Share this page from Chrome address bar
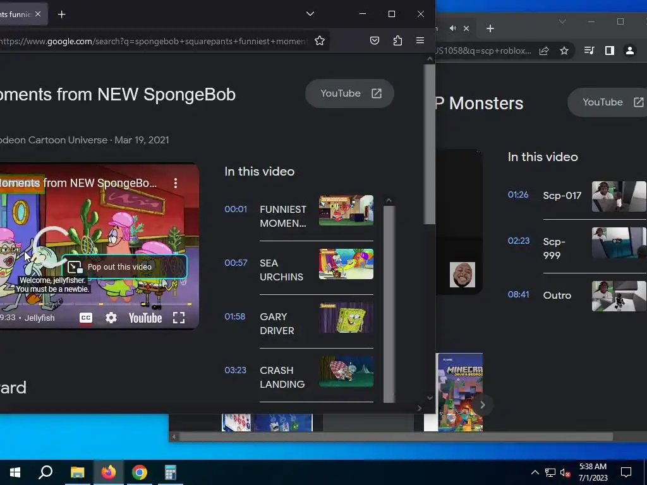647x485 pixels. tap(544, 51)
